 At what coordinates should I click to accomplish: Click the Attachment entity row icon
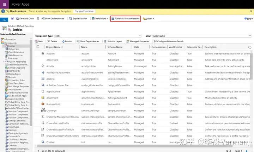point(43,97)
